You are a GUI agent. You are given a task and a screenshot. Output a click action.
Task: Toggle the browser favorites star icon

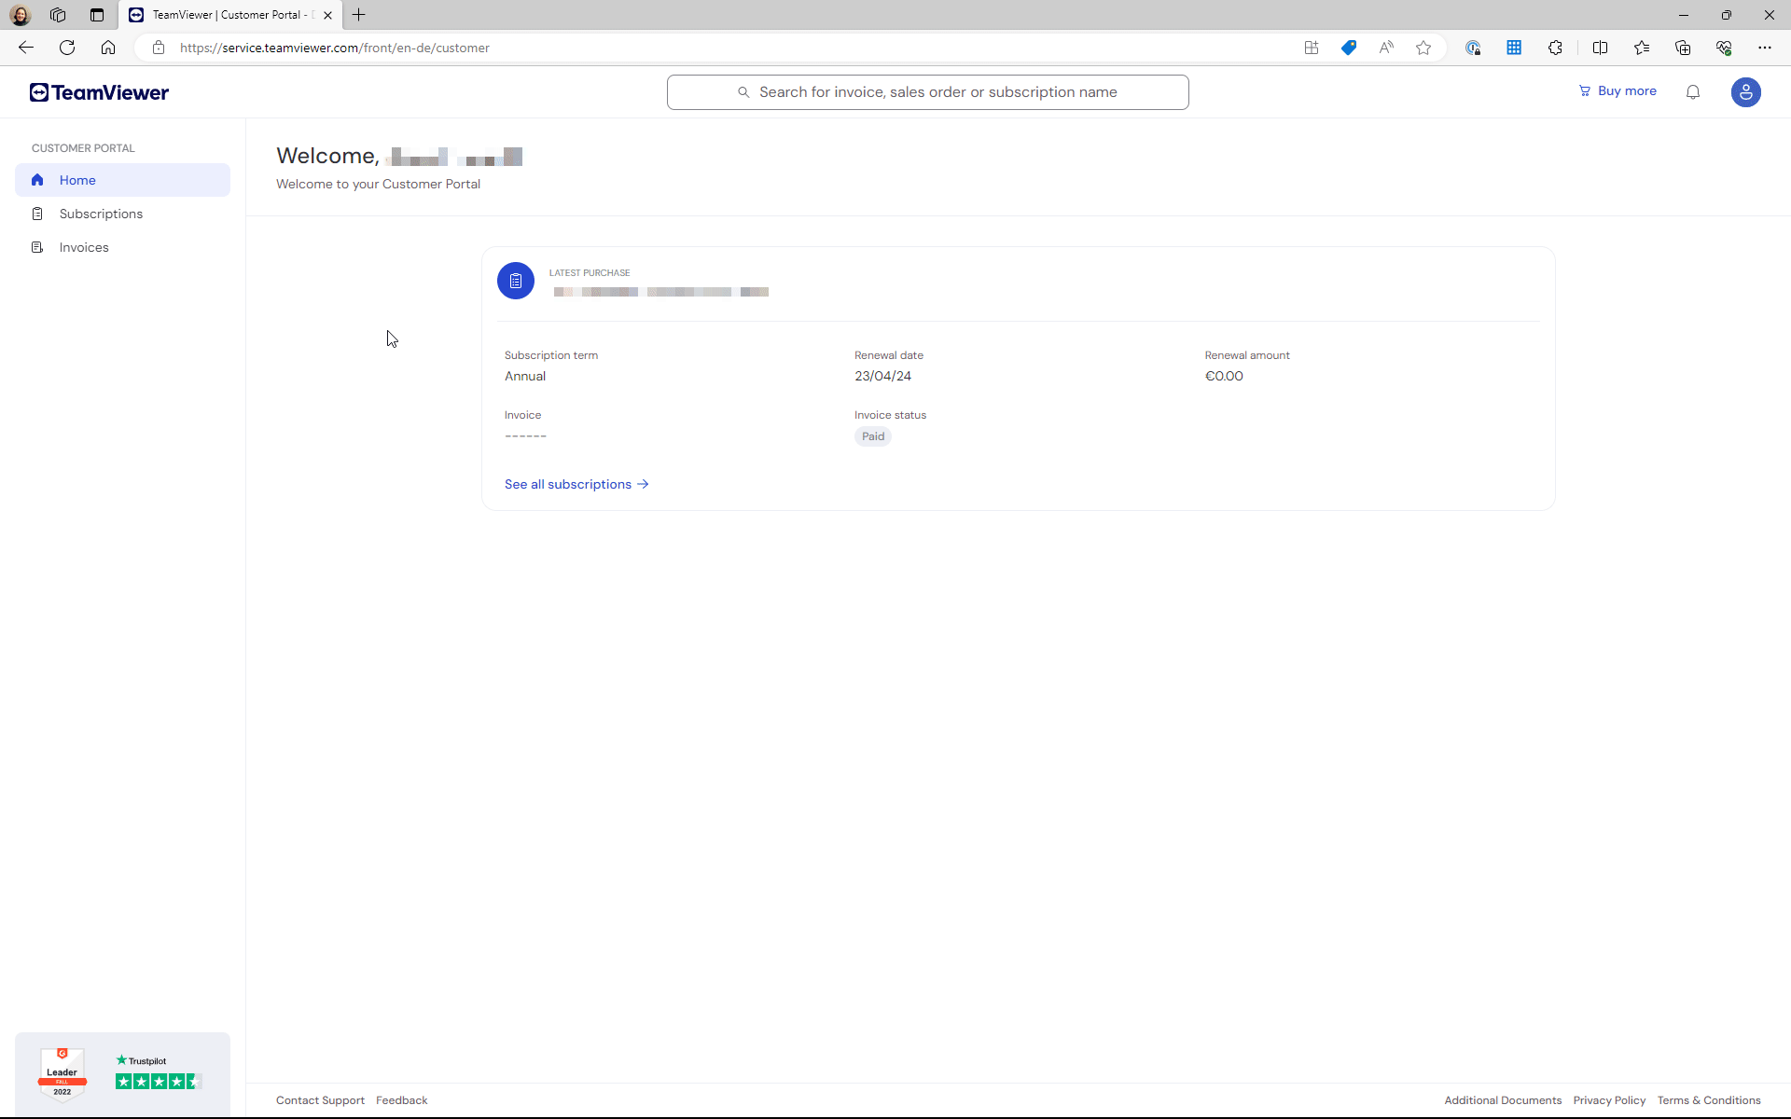(x=1423, y=48)
